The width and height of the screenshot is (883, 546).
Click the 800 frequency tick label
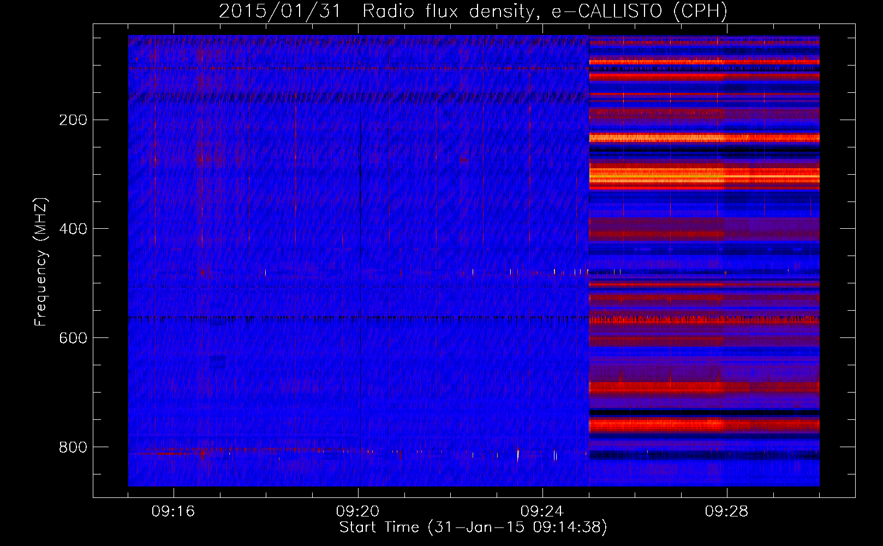[x=73, y=447]
